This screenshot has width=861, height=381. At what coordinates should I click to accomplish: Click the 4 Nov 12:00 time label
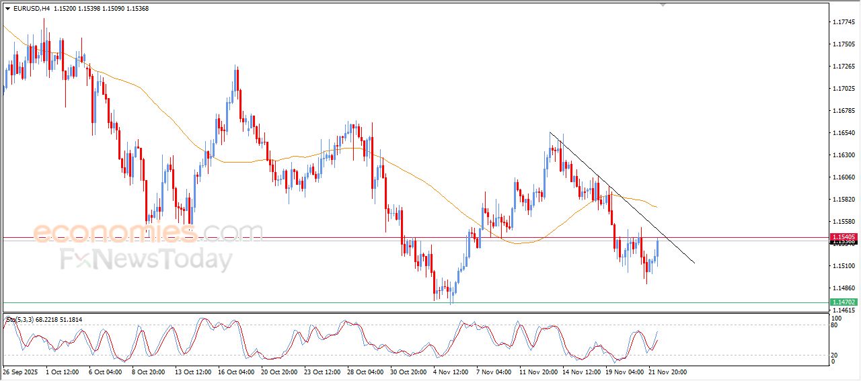tap(452, 371)
